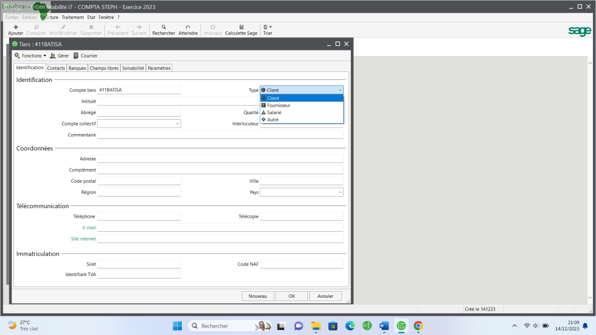Click the Consulter toolbar icon

click(x=36, y=27)
